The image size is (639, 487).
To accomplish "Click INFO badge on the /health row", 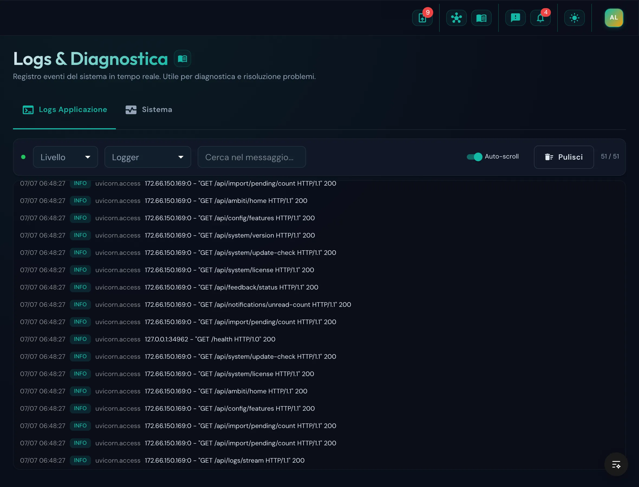I will [x=80, y=339].
